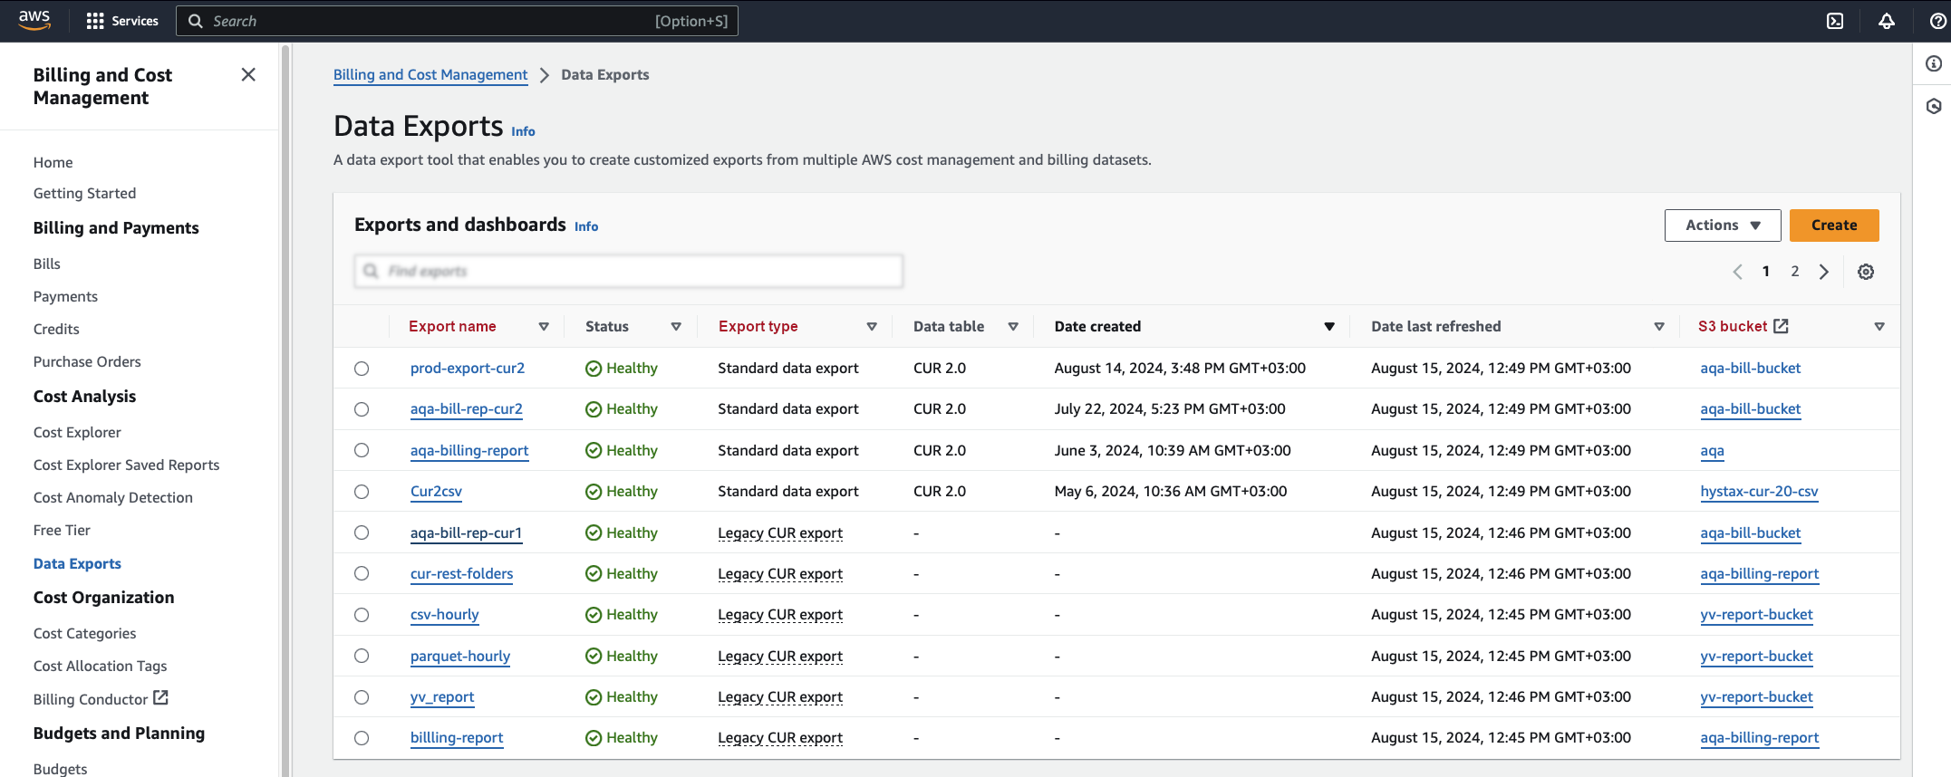The width and height of the screenshot is (1951, 777).
Task: Click the Find exports search field
Action: click(x=629, y=271)
